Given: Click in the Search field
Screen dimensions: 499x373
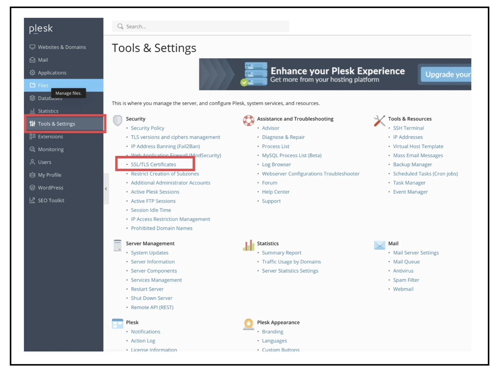Looking at the screenshot, I should (x=201, y=26).
